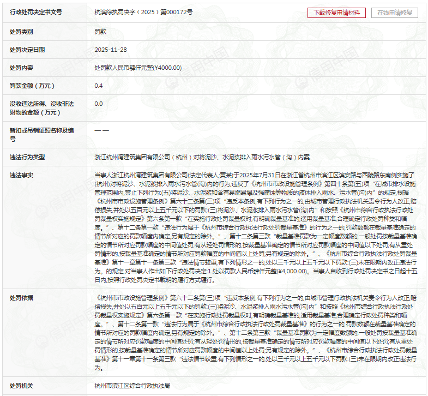Click the 没收违法所得 amount row label

[41, 107]
